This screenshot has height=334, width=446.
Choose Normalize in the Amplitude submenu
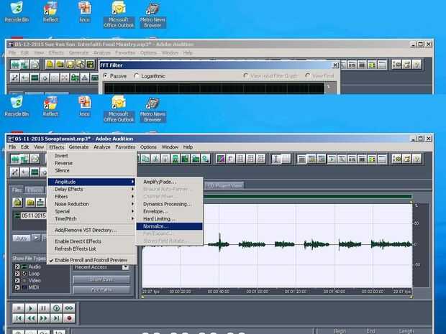(170, 226)
